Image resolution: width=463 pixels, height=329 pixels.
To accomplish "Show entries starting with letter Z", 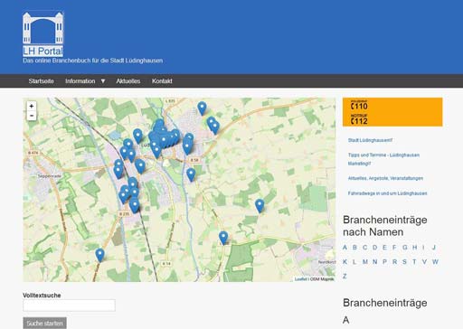I will pyautogui.click(x=345, y=277).
